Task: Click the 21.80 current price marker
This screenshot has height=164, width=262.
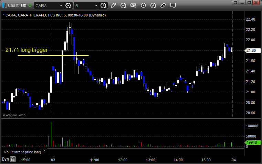Action: coord(252,50)
